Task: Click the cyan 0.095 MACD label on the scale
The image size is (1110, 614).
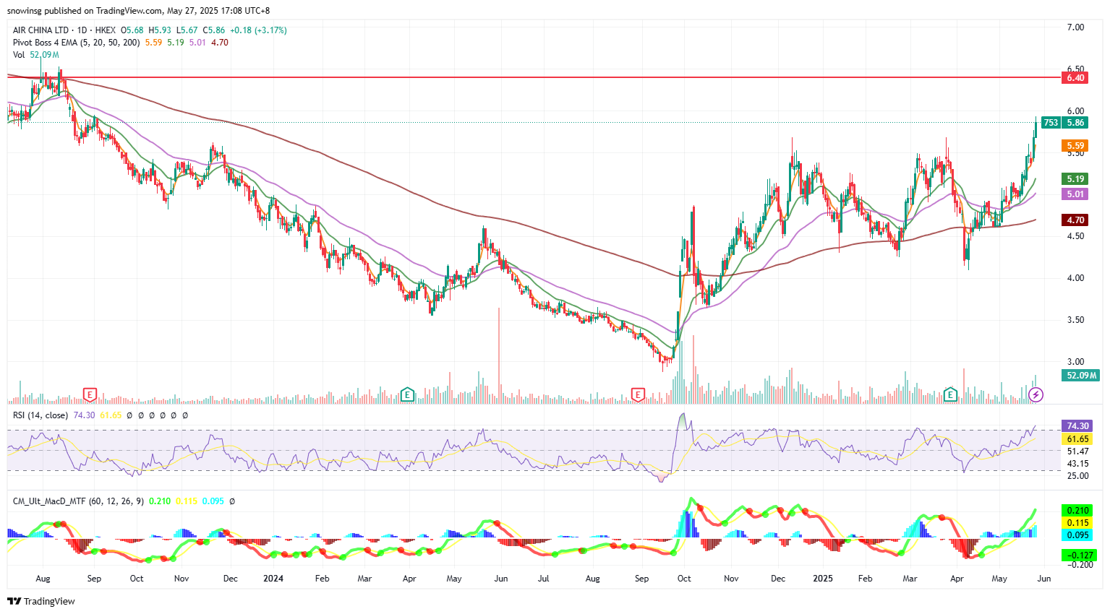Action: 1077,535
